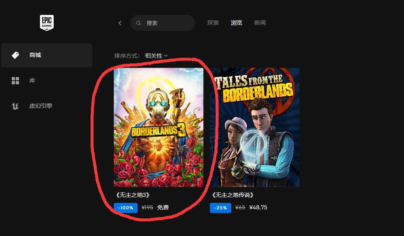This screenshot has height=236, width=404.
Task: Open Tales from the Borderlands cover
Action: 255,127
